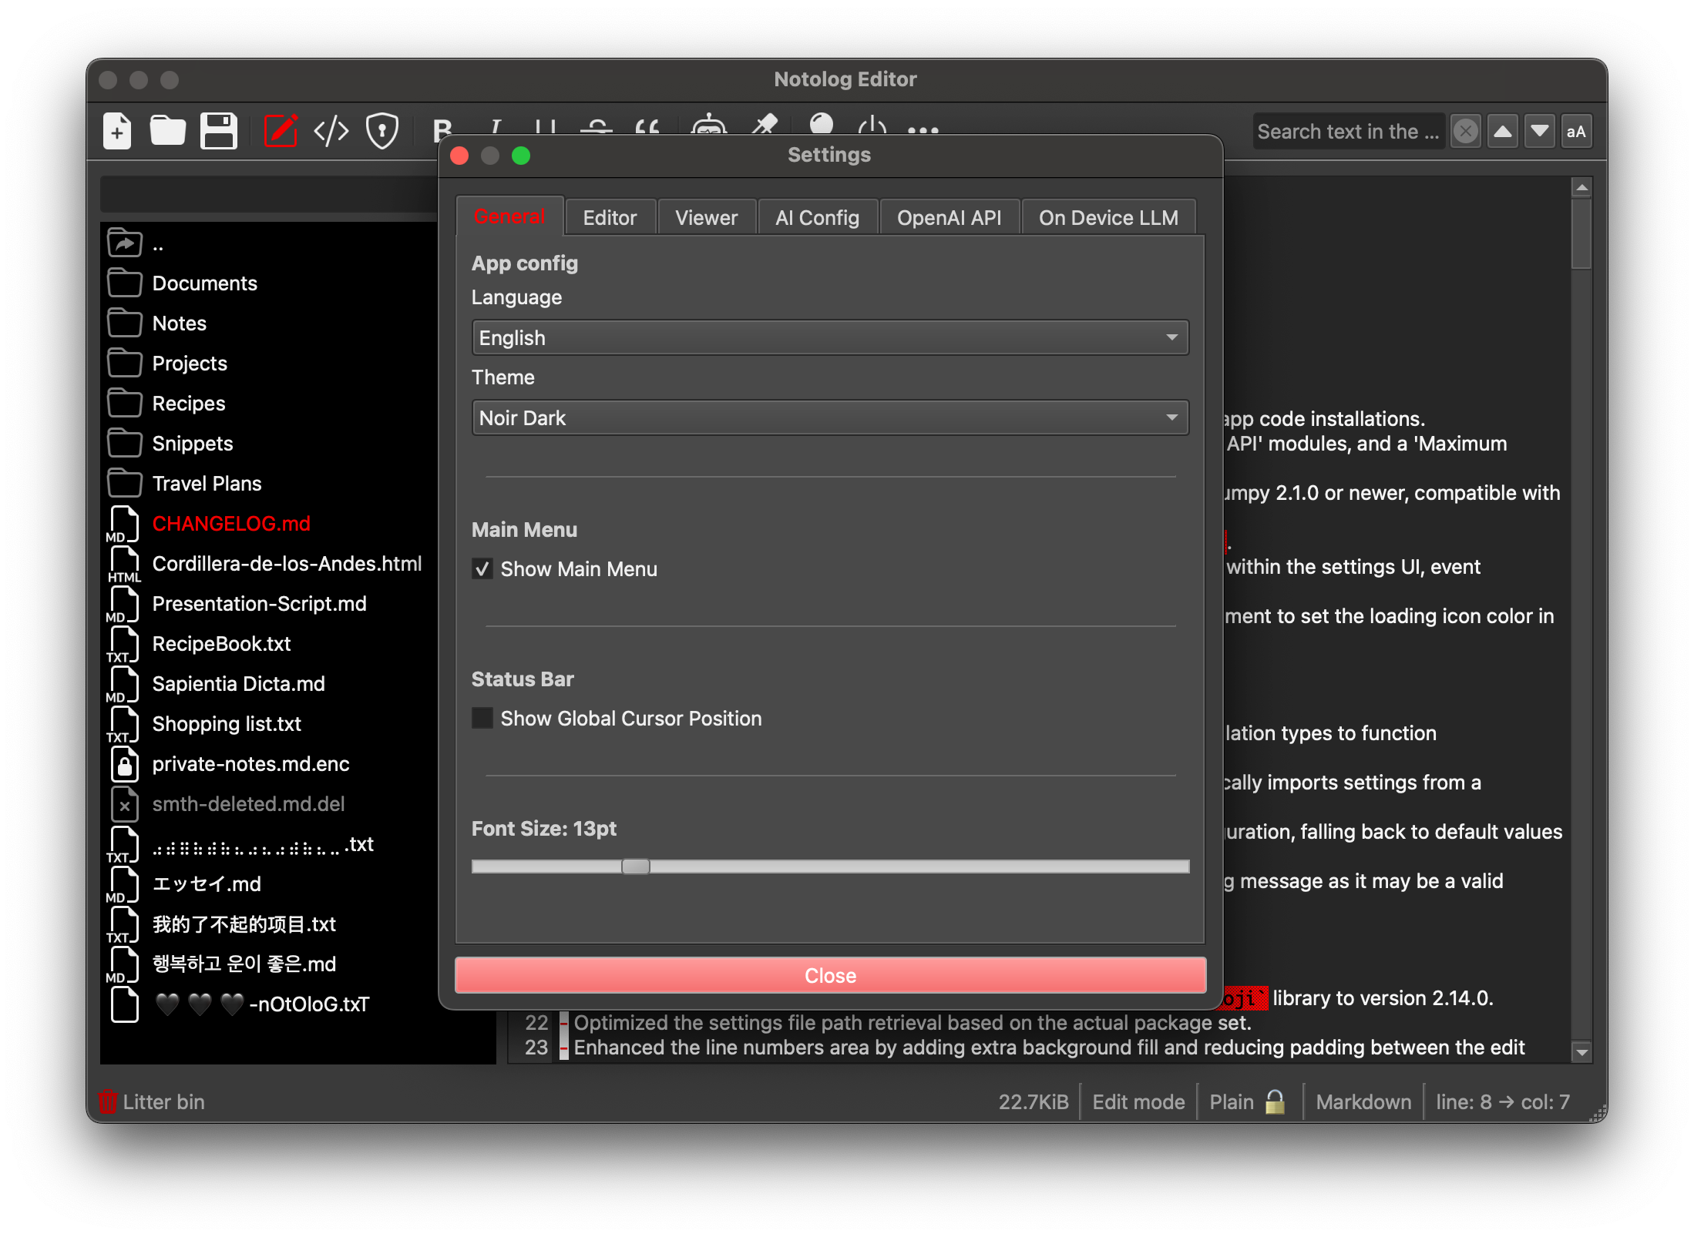1694x1237 pixels.
Task: Click the editor vertical scrollbar thumb
Action: pyautogui.click(x=1581, y=233)
